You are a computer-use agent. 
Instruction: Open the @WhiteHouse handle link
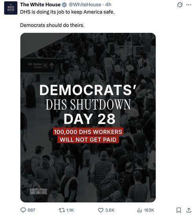point(85,5)
